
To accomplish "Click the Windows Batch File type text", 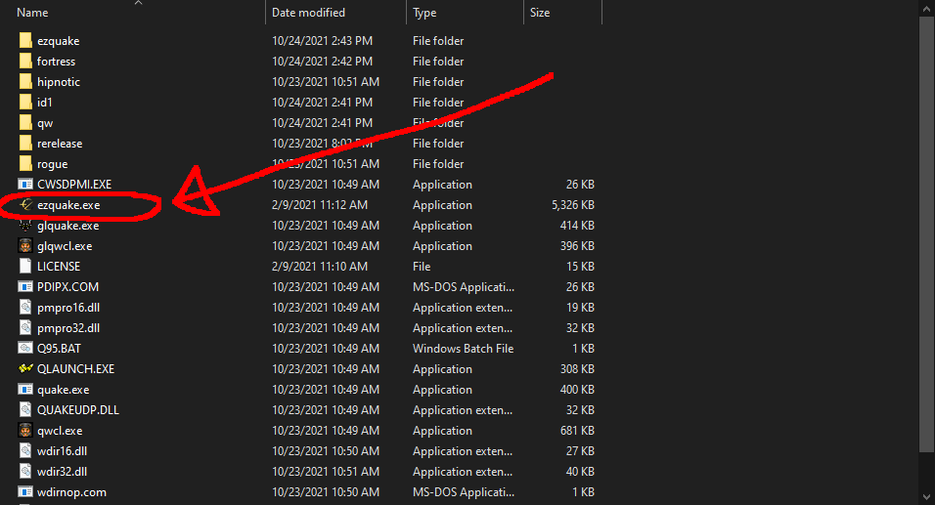I will click(x=464, y=349).
